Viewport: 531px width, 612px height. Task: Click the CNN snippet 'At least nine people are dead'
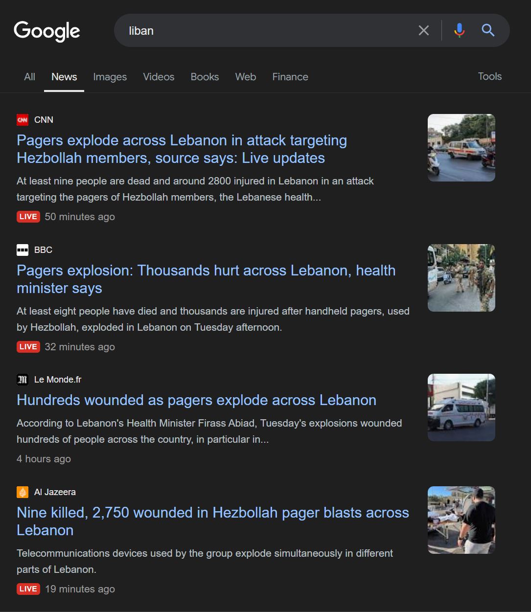195,189
